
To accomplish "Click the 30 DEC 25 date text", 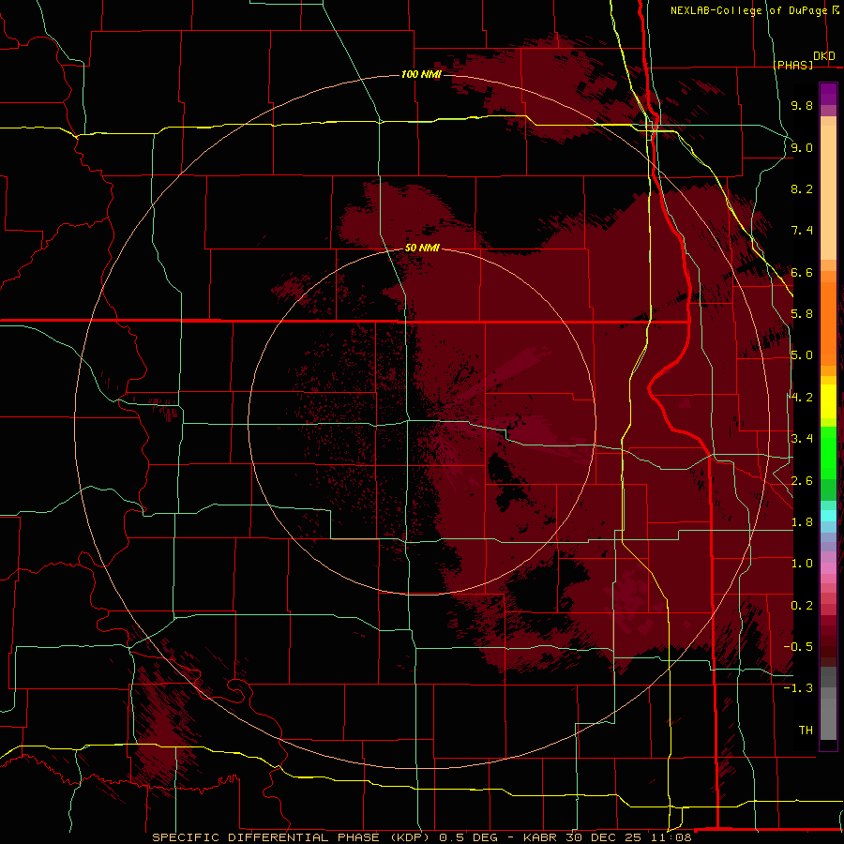I will [x=604, y=837].
